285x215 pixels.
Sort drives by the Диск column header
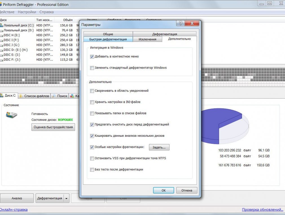click(x=17, y=20)
